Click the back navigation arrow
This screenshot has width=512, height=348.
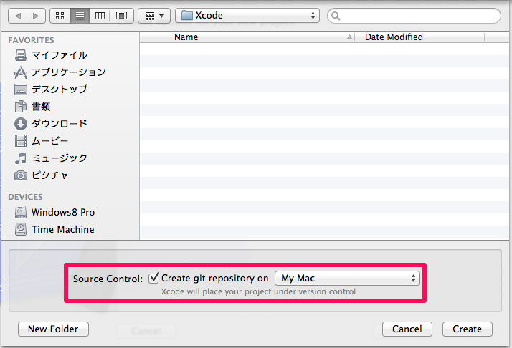19,15
